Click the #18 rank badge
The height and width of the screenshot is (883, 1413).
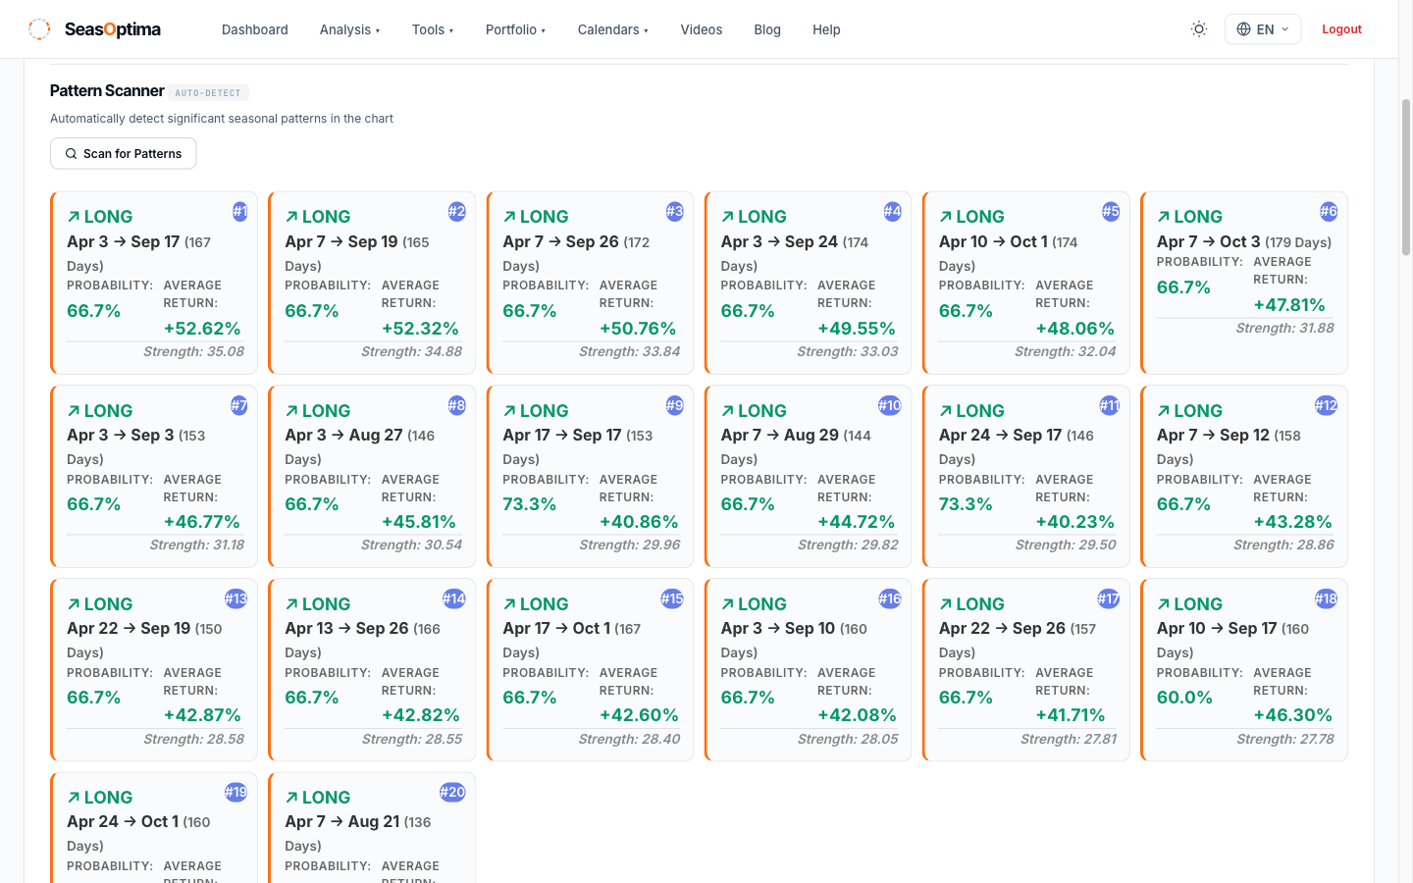click(1326, 598)
